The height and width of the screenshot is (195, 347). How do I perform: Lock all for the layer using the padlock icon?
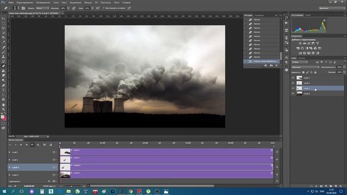(316, 72)
